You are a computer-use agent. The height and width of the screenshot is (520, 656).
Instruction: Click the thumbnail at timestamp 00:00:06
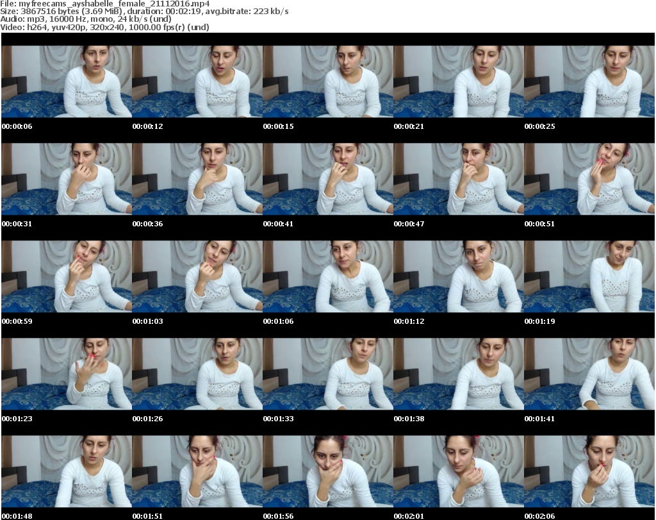point(67,81)
